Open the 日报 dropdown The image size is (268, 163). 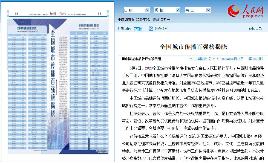pyautogui.click(x=137, y=10)
